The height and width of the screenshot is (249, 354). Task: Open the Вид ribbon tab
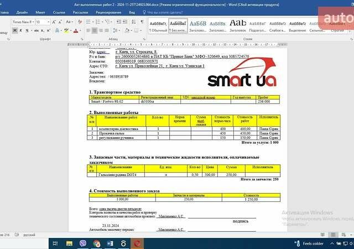pyautogui.click(x=132, y=12)
